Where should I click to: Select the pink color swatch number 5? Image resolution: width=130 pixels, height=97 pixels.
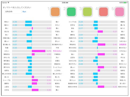[x=120, y=12]
